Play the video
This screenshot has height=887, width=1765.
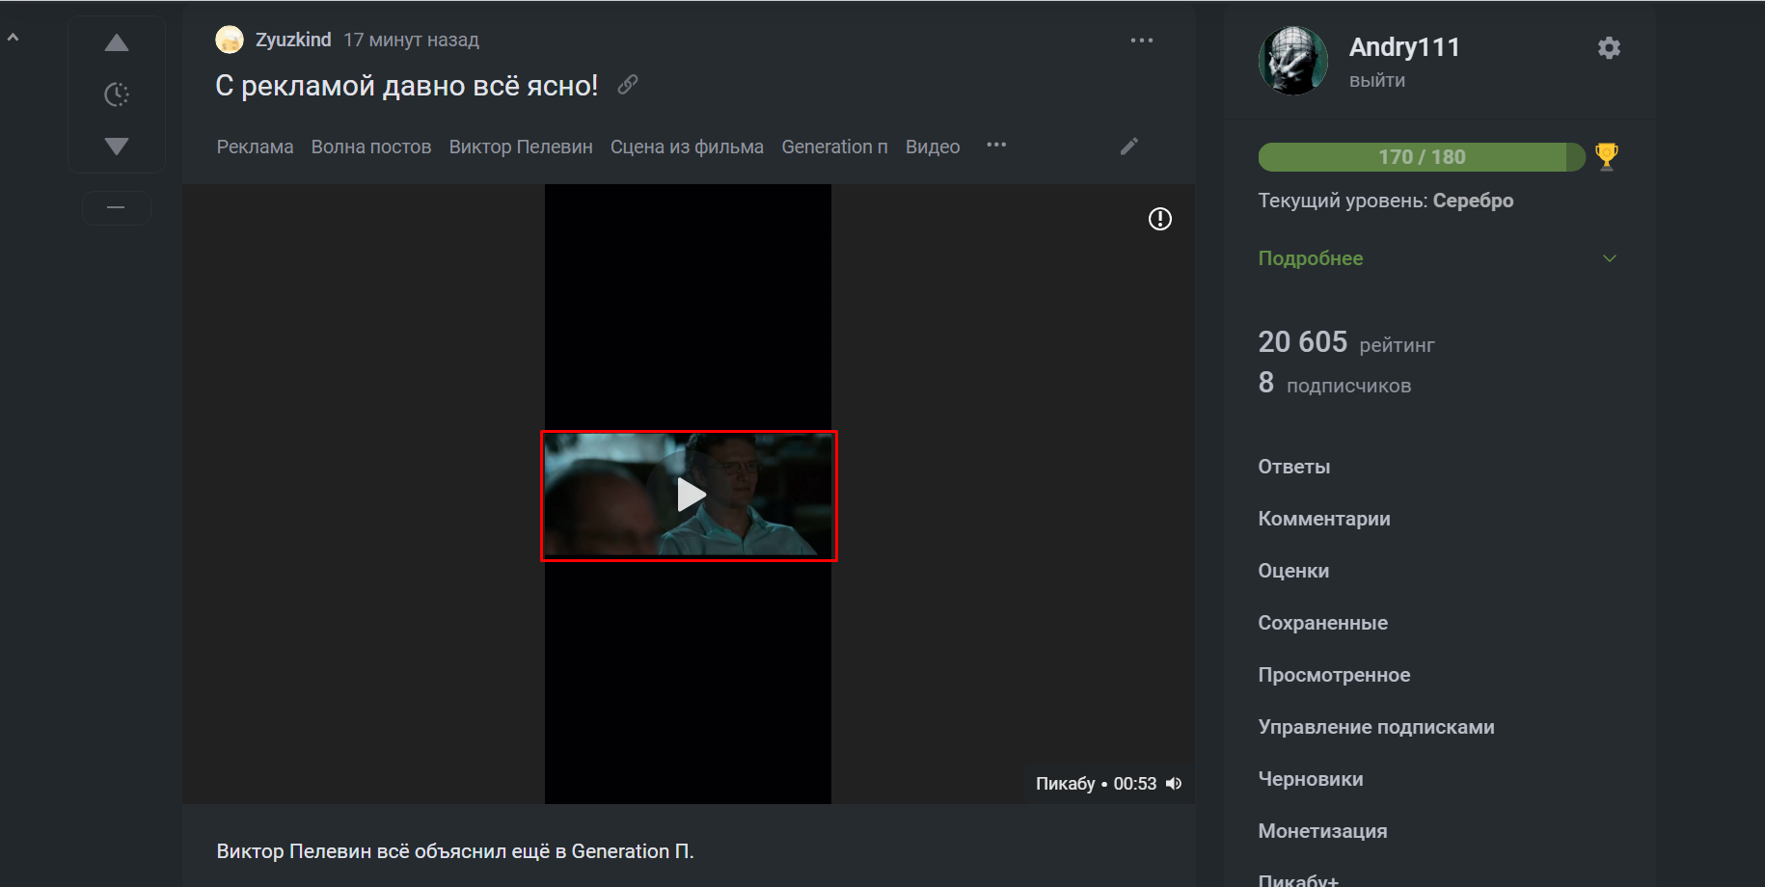point(690,496)
